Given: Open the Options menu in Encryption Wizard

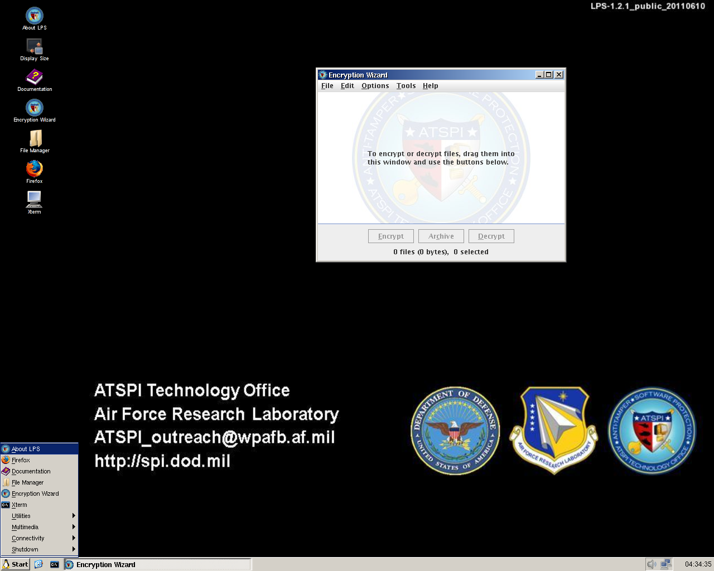Looking at the screenshot, I should tap(375, 86).
